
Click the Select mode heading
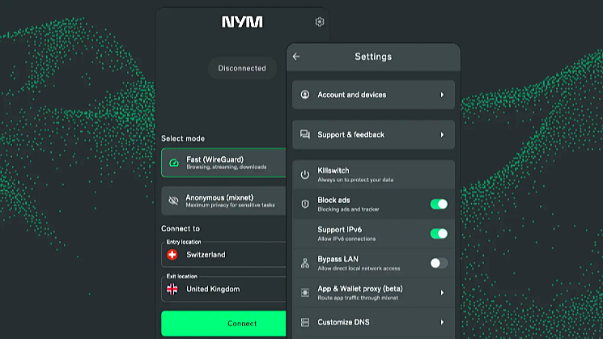coord(183,138)
